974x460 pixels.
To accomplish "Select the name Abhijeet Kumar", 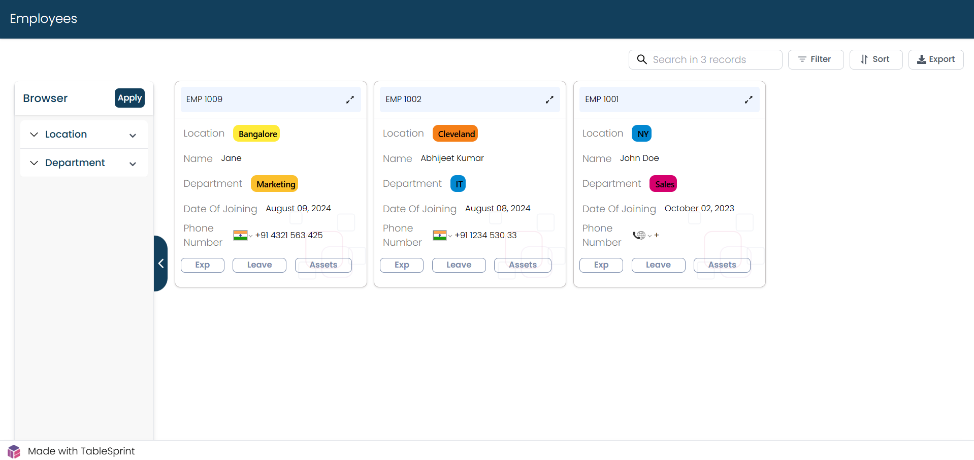I will point(452,158).
